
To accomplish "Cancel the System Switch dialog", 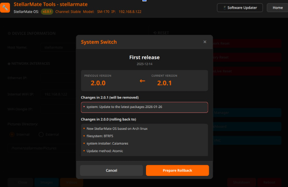I will (x=112, y=170).
